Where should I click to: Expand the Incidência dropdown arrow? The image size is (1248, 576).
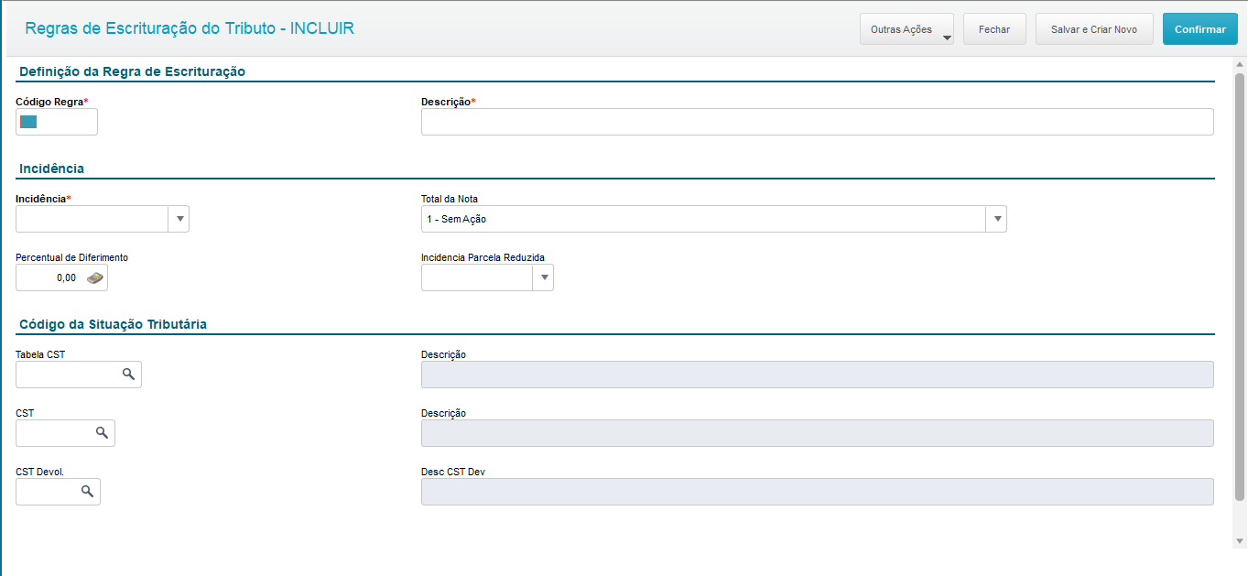[x=179, y=219]
